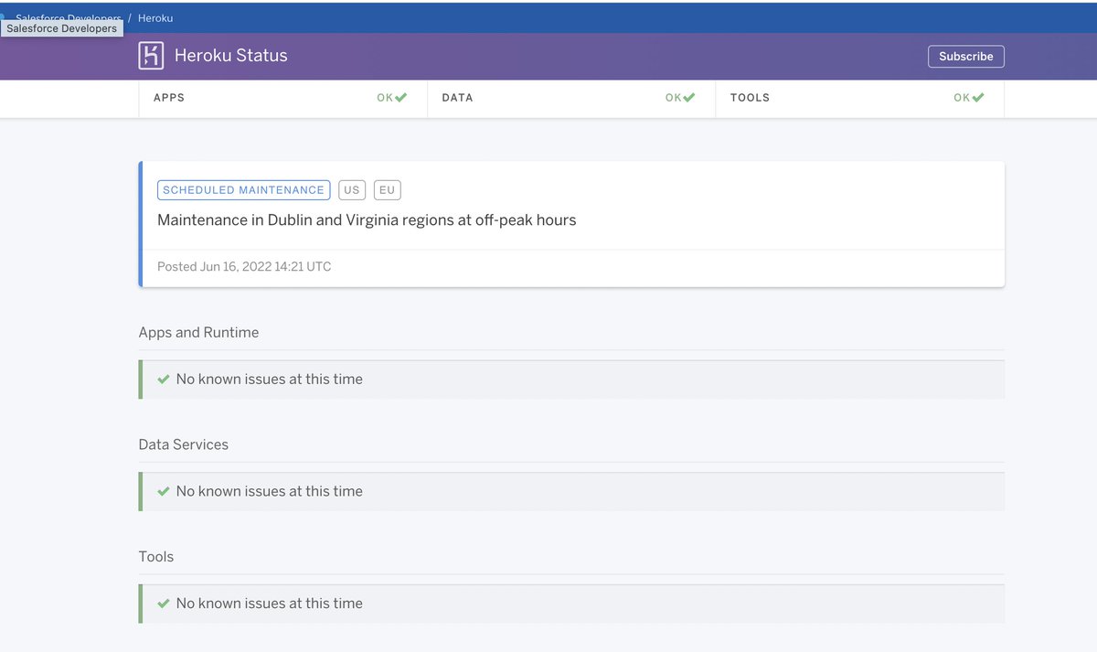Click the checkmark under Data Services

[164, 491]
